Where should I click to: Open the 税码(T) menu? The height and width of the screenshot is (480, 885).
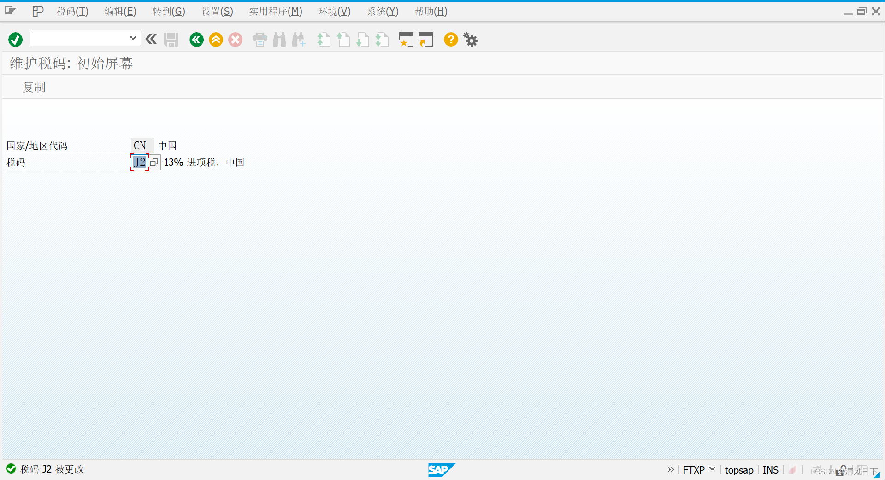72,11
